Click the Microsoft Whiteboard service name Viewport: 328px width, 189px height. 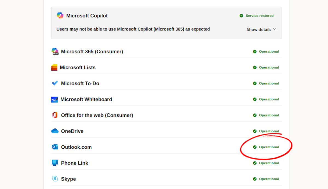86,99
